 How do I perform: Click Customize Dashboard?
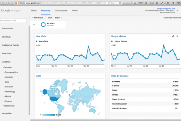pos(172,18)
